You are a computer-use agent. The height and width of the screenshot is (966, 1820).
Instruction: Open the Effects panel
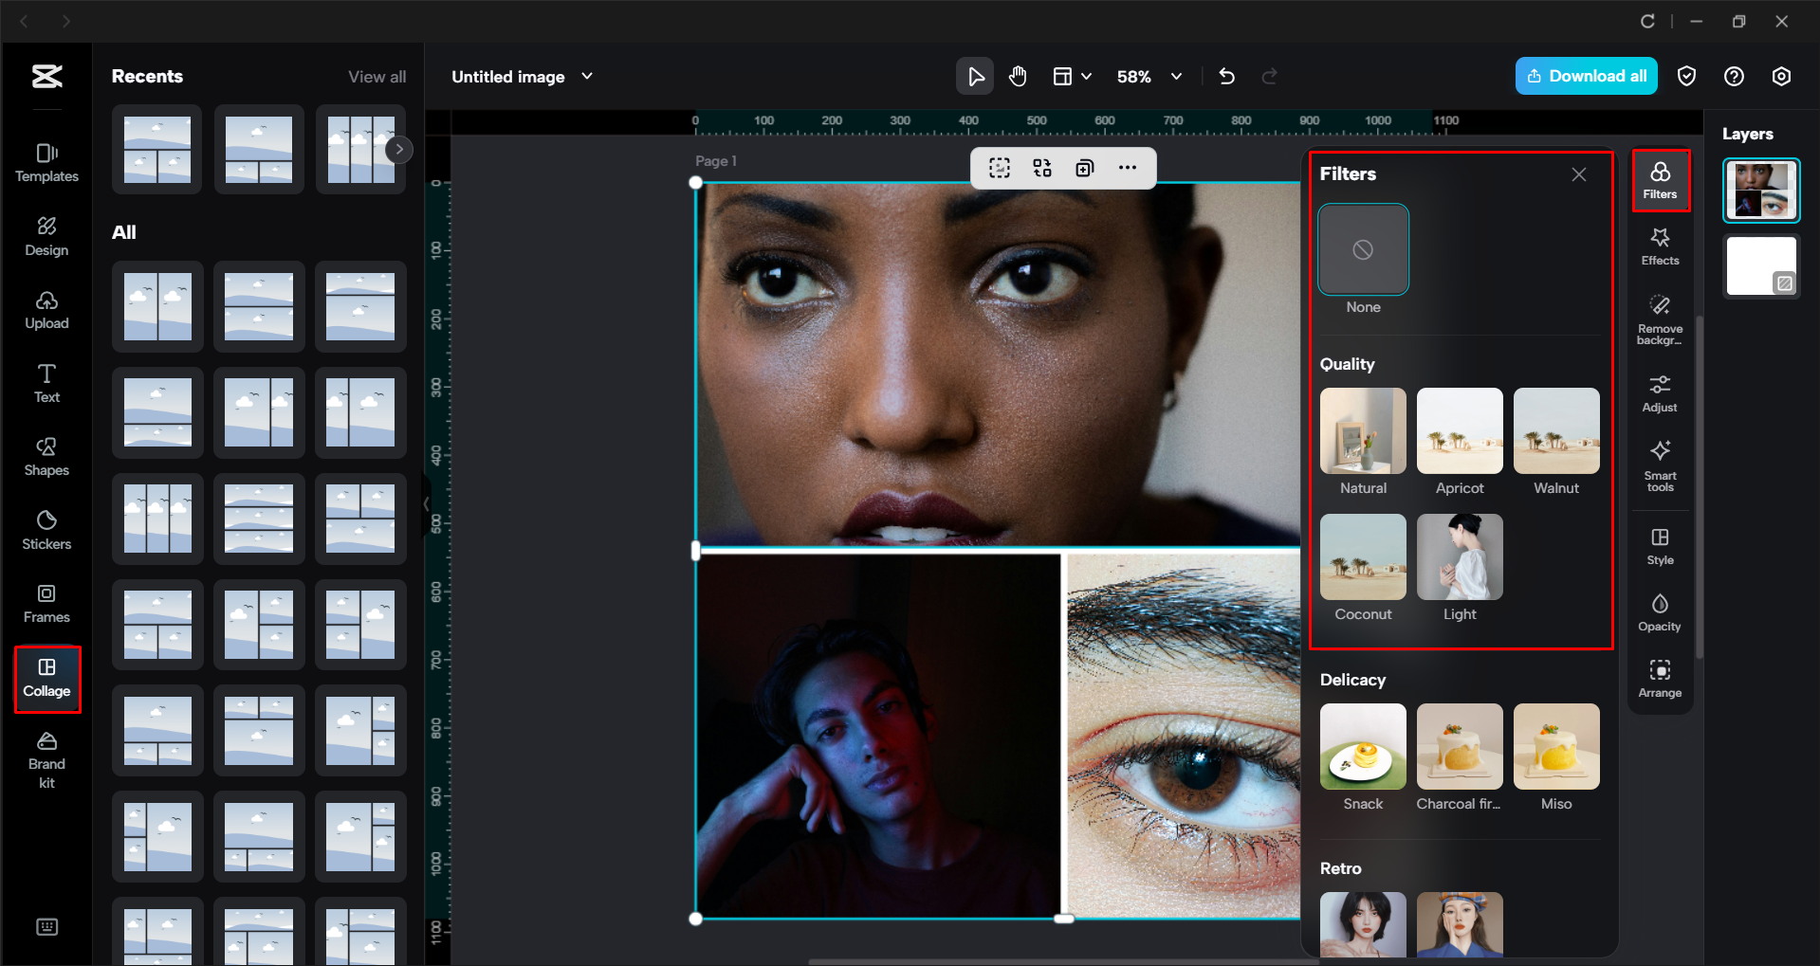(x=1659, y=246)
